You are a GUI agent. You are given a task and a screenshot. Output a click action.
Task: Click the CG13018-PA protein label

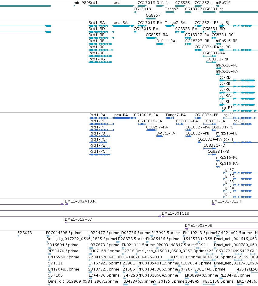[146, 115]
